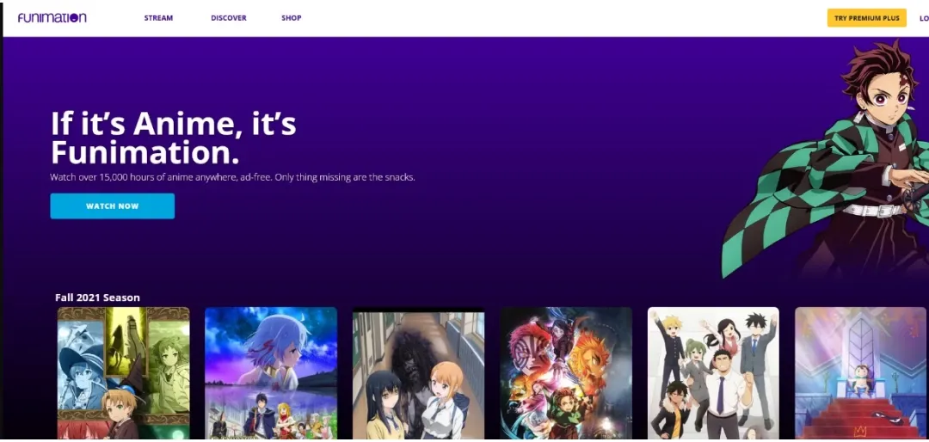Viewport: 929px width, 442px height.
Task: Hit the blue Watch Now button
Action: tap(113, 206)
